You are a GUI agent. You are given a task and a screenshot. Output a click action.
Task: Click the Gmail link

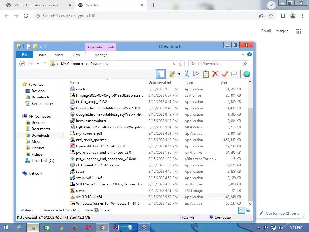click(266, 31)
